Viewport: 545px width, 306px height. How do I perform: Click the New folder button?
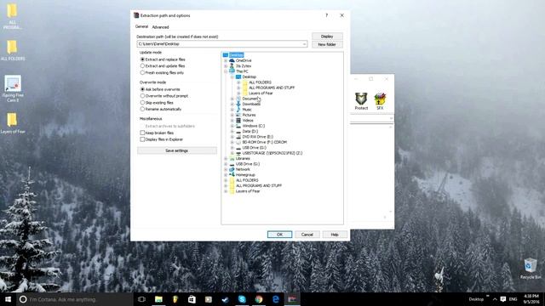tap(327, 44)
